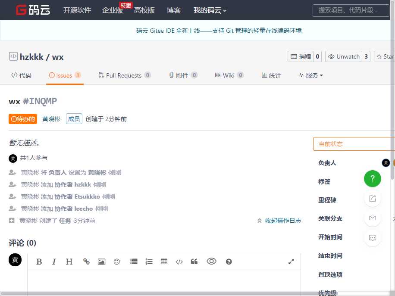Switch to the Pull Requests tab

[x=125, y=75]
